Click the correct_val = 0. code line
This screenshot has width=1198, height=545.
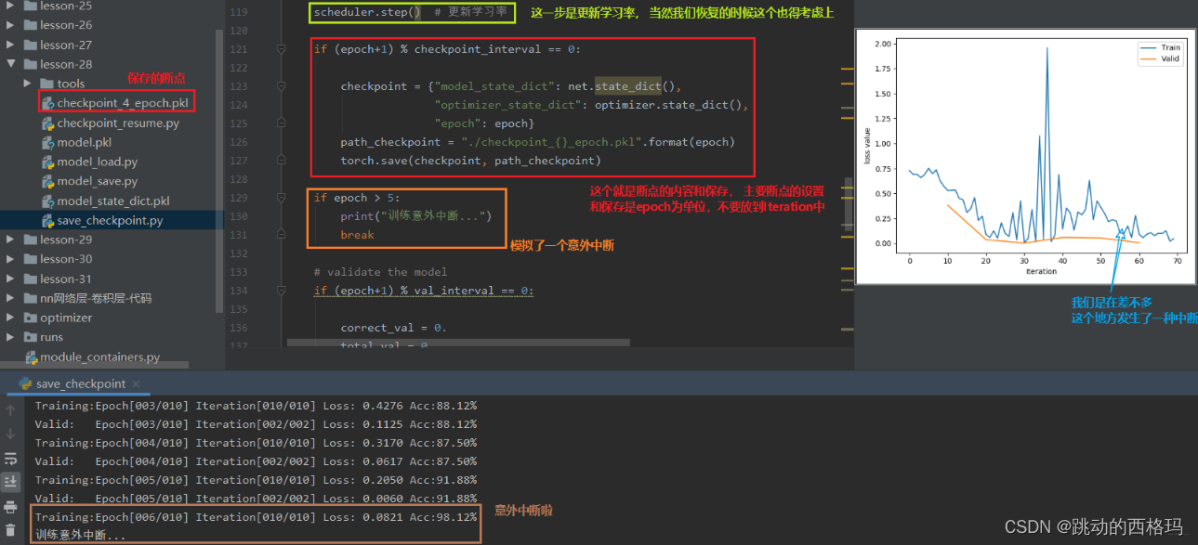pyautogui.click(x=394, y=328)
